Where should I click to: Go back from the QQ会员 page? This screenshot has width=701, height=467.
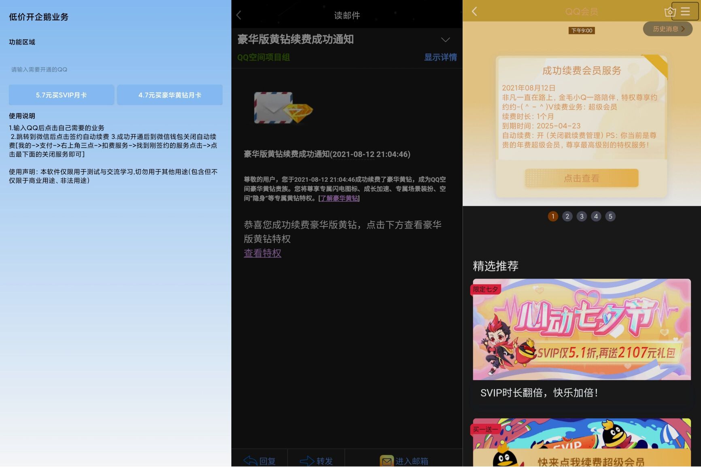click(474, 11)
